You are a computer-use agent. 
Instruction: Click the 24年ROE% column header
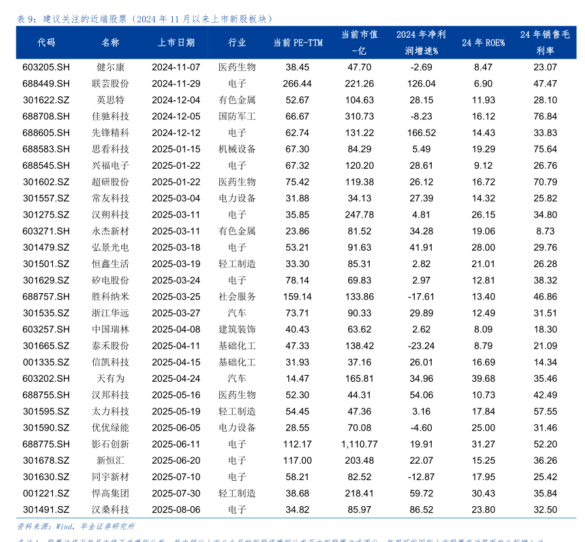(483, 42)
